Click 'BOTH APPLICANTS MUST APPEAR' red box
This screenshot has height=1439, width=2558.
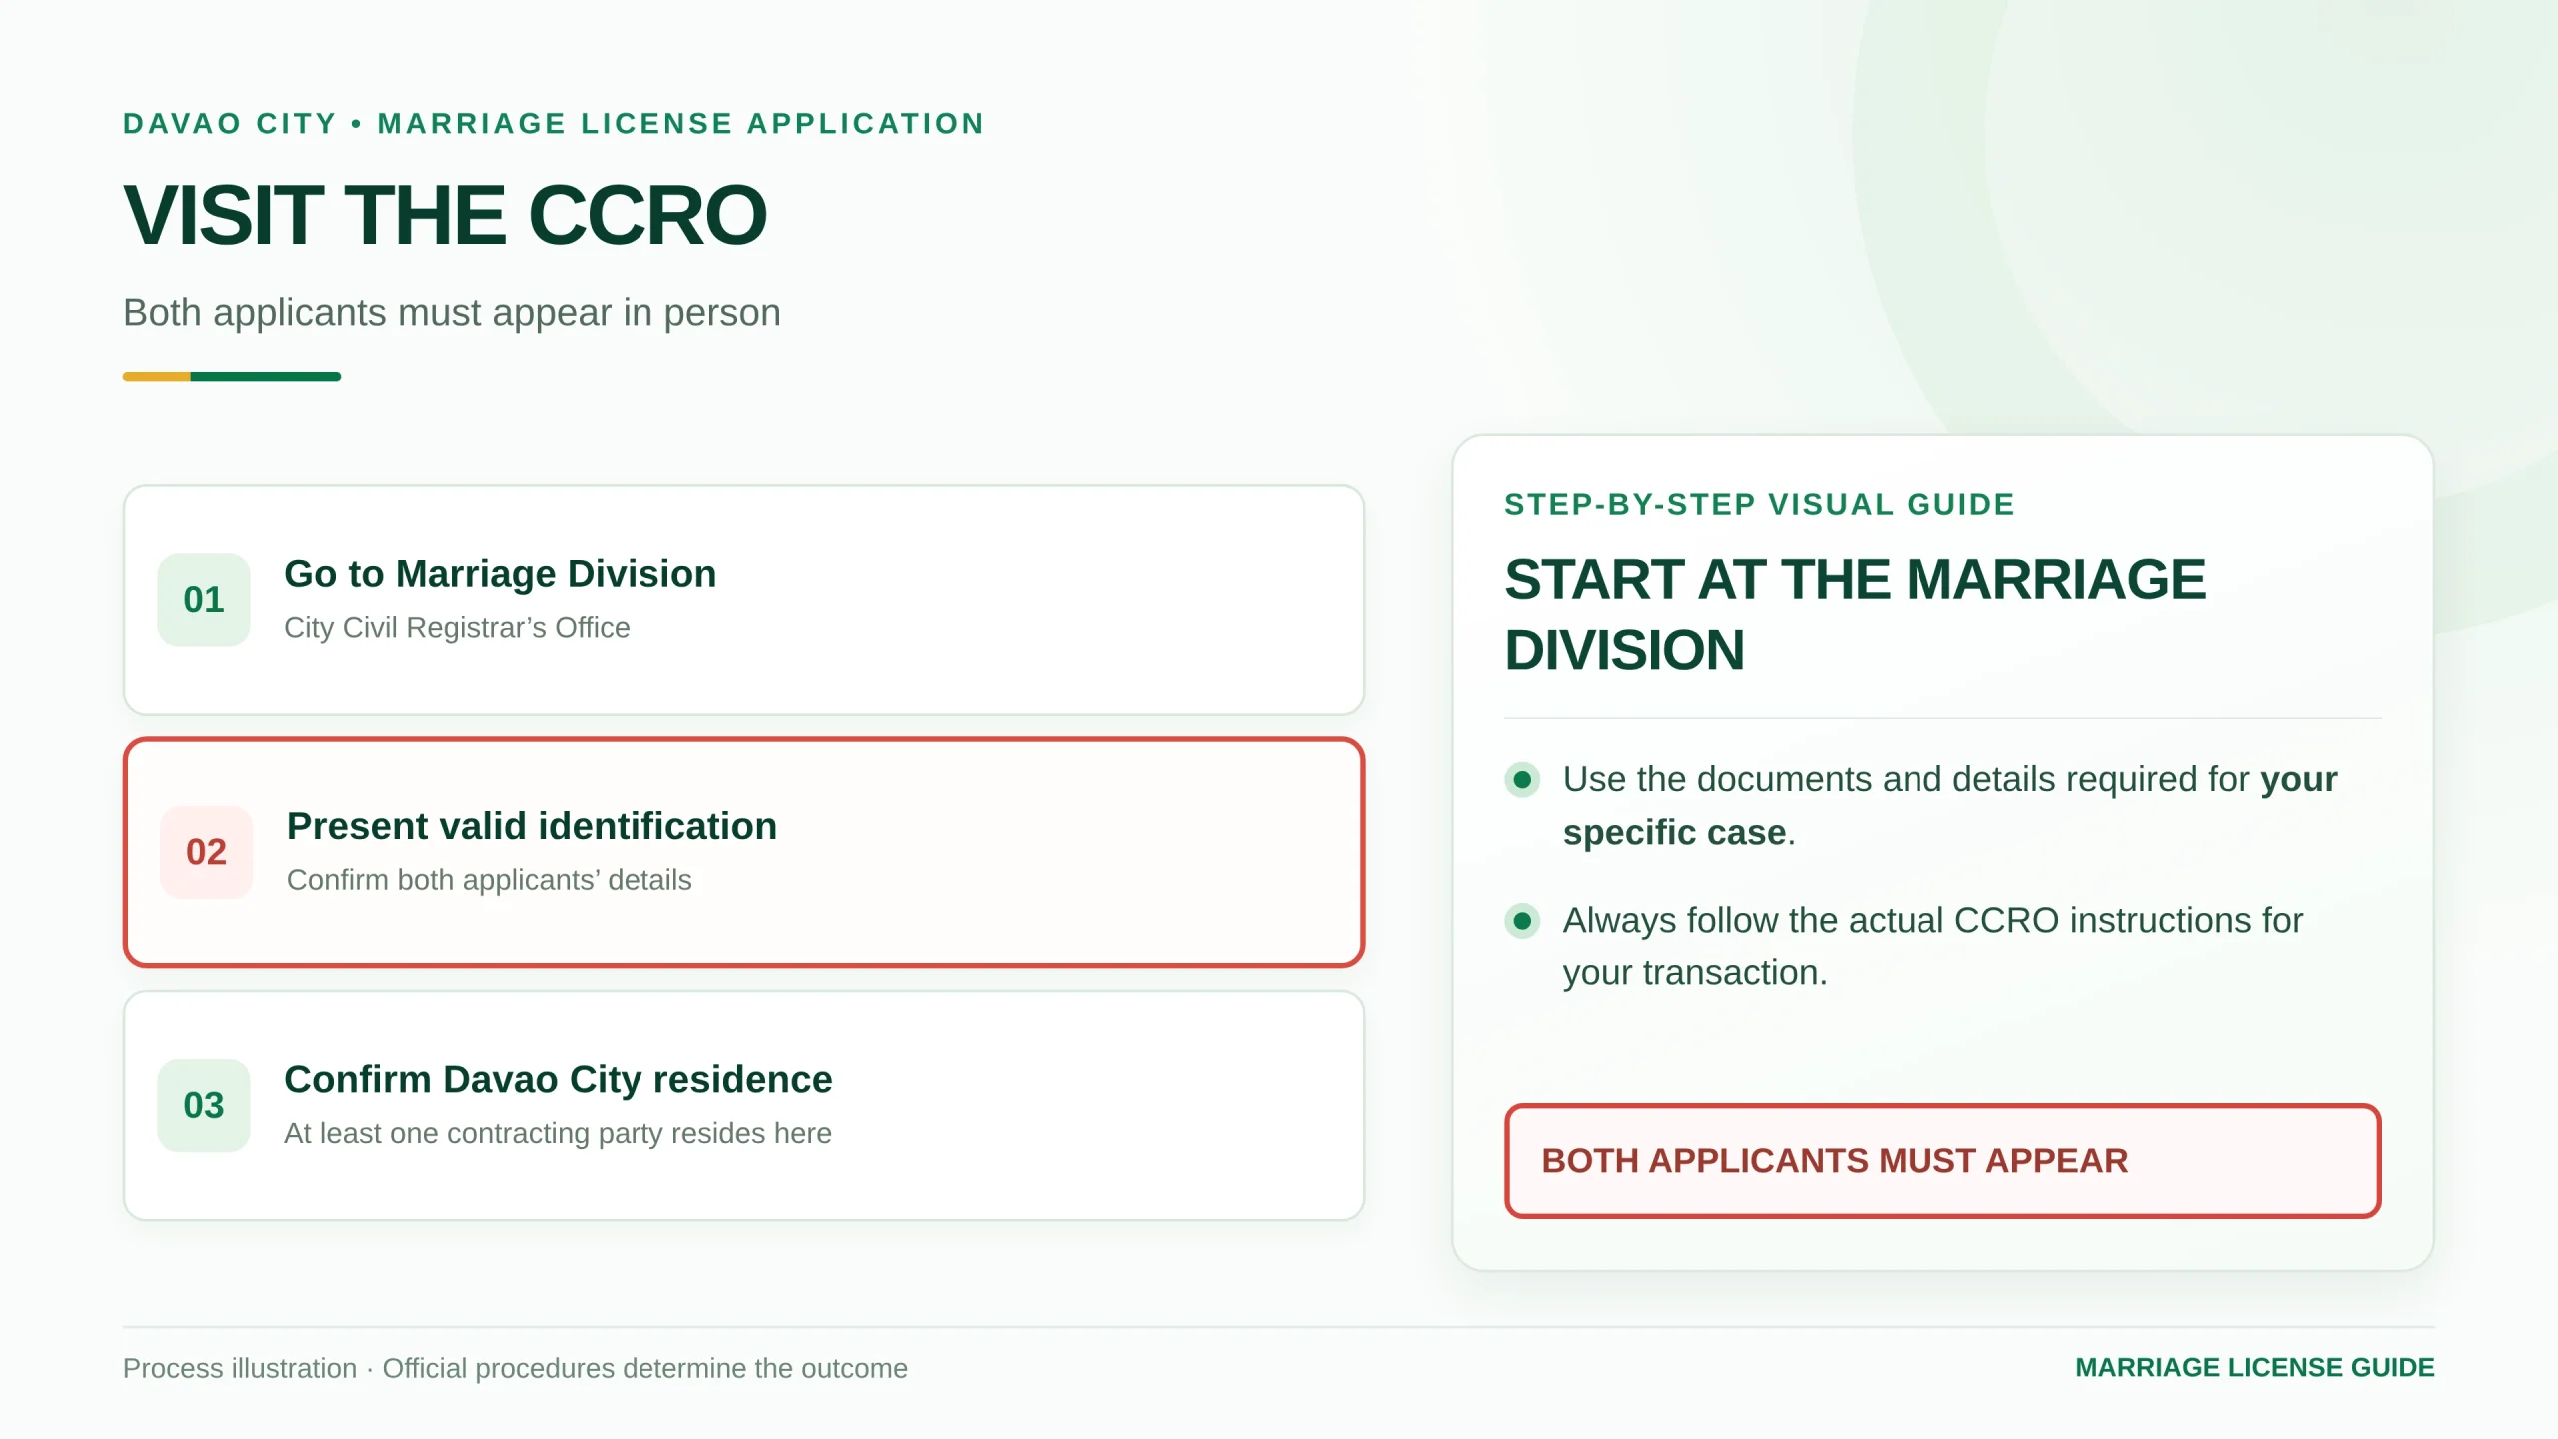coord(1942,1161)
